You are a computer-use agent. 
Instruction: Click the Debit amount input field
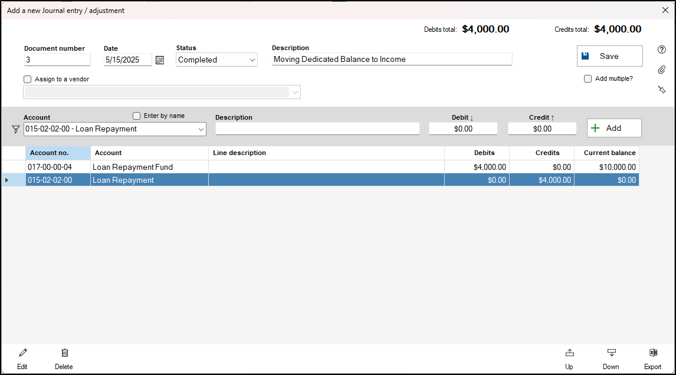[x=463, y=129]
